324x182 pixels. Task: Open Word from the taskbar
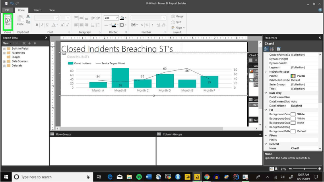(x=149, y=177)
